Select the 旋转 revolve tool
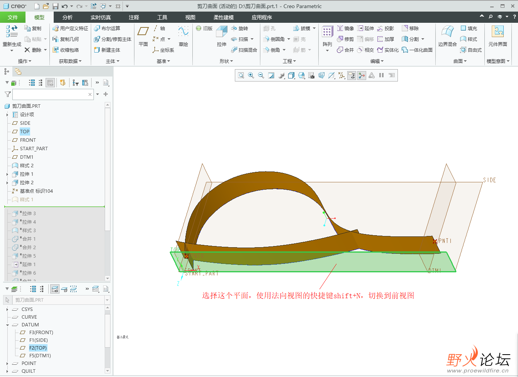This screenshot has width=518, height=377. click(x=239, y=28)
